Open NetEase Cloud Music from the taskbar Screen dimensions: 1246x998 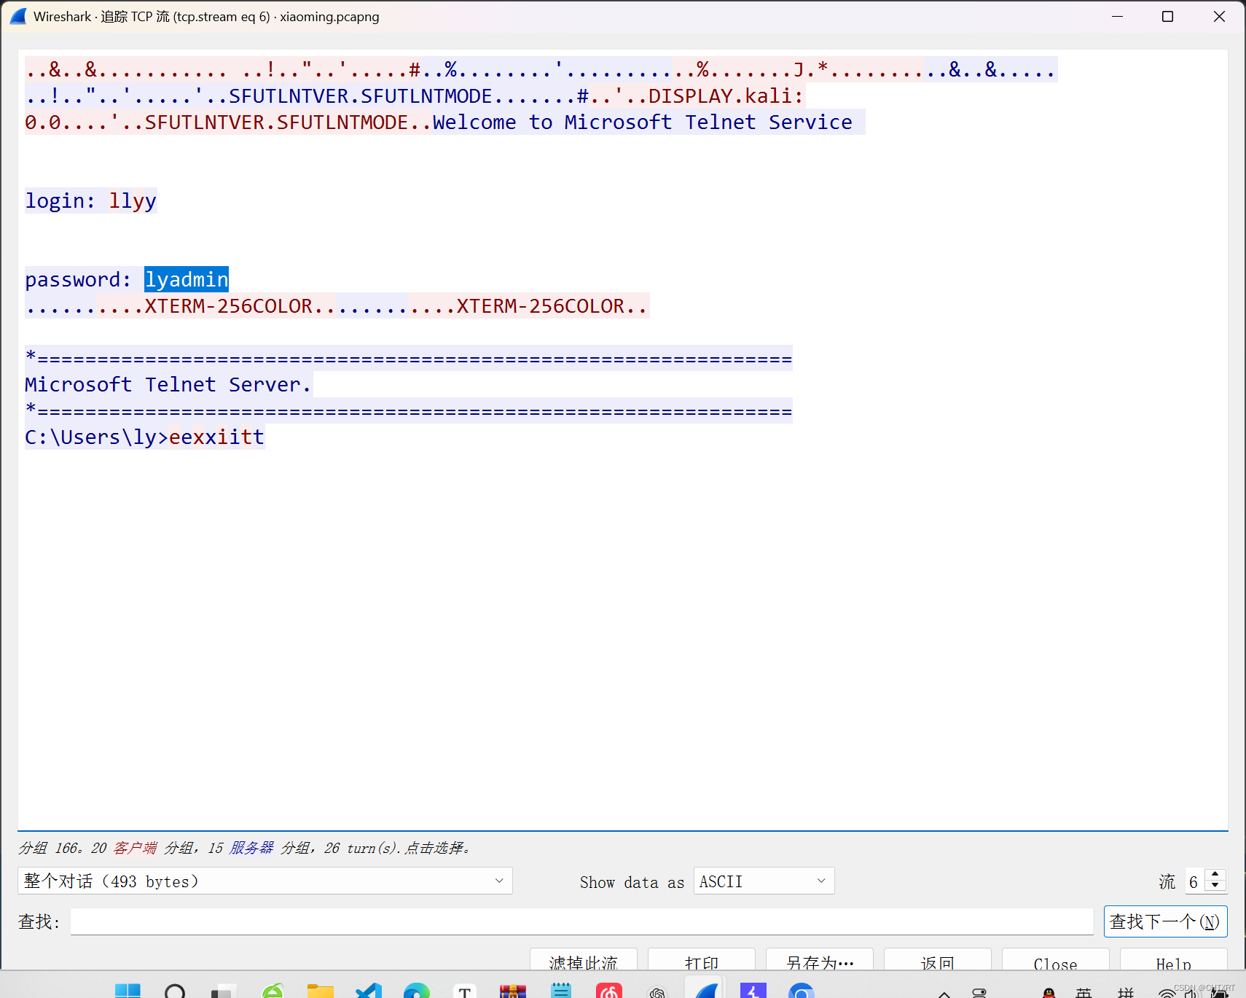609,990
